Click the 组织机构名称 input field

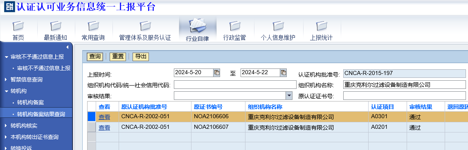click(405, 85)
